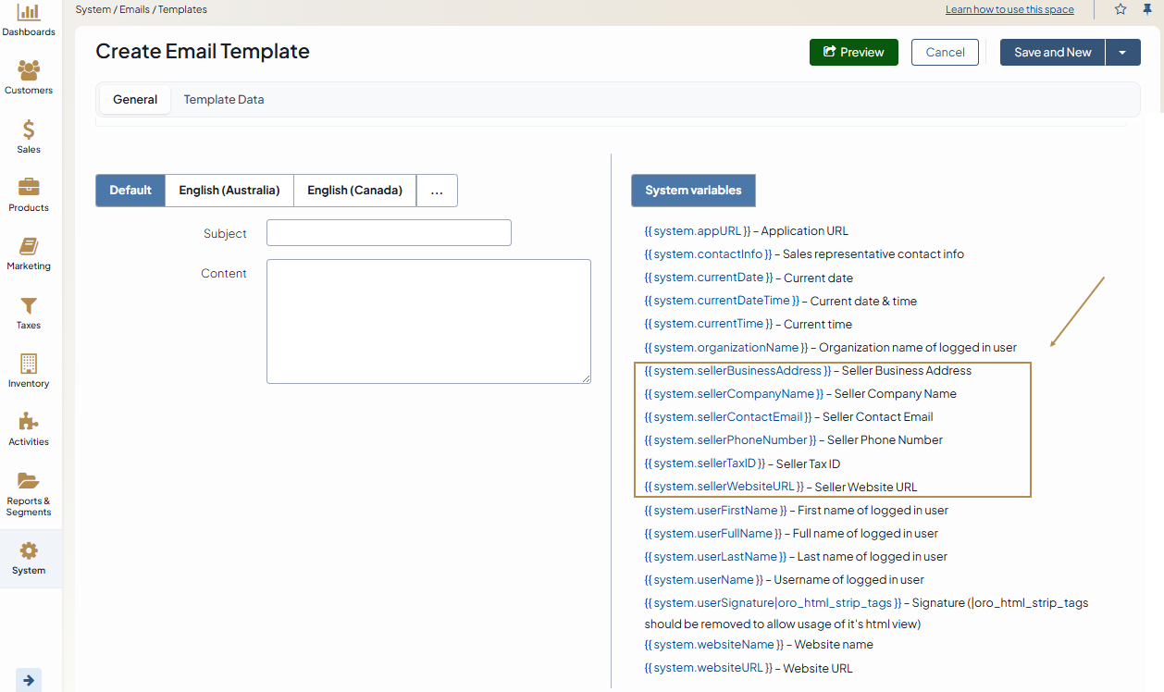Expand sidebar with arrow button
1164x692 pixels.
(29, 680)
